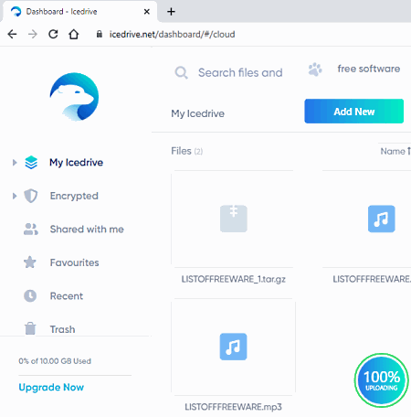Click the Encrypted shield icon

coord(31,196)
